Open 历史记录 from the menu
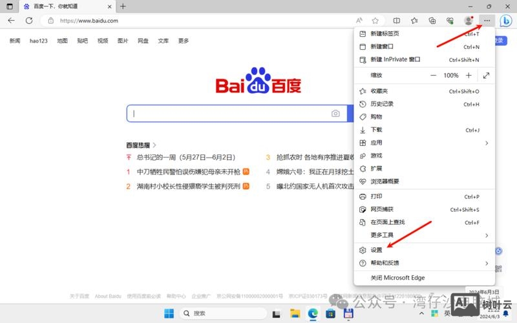This screenshot has width=517, height=323. 424,104
